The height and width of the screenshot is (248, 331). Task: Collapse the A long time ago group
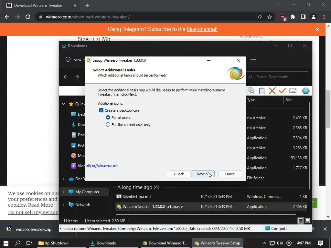(x=114, y=187)
